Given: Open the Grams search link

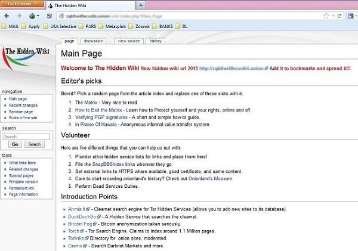Looking at the screenshot, I should (77, 246).
